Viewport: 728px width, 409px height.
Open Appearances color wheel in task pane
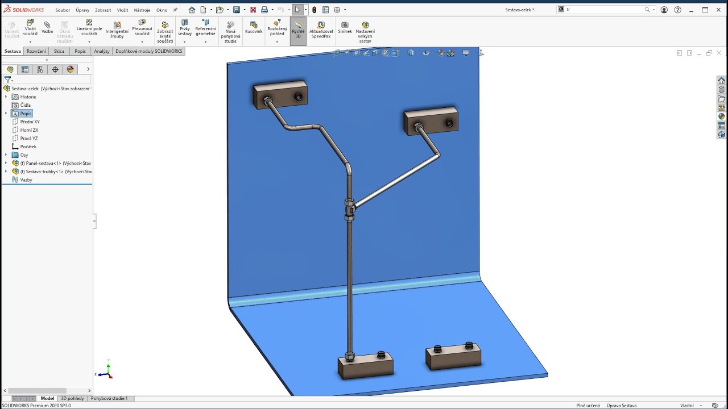click(722, 116)
